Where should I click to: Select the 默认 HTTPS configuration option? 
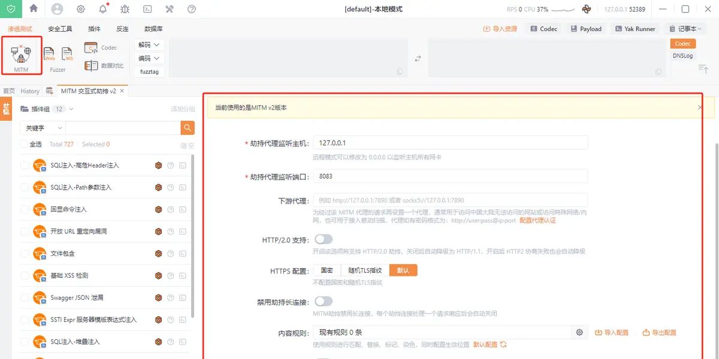tap(403, 270)
